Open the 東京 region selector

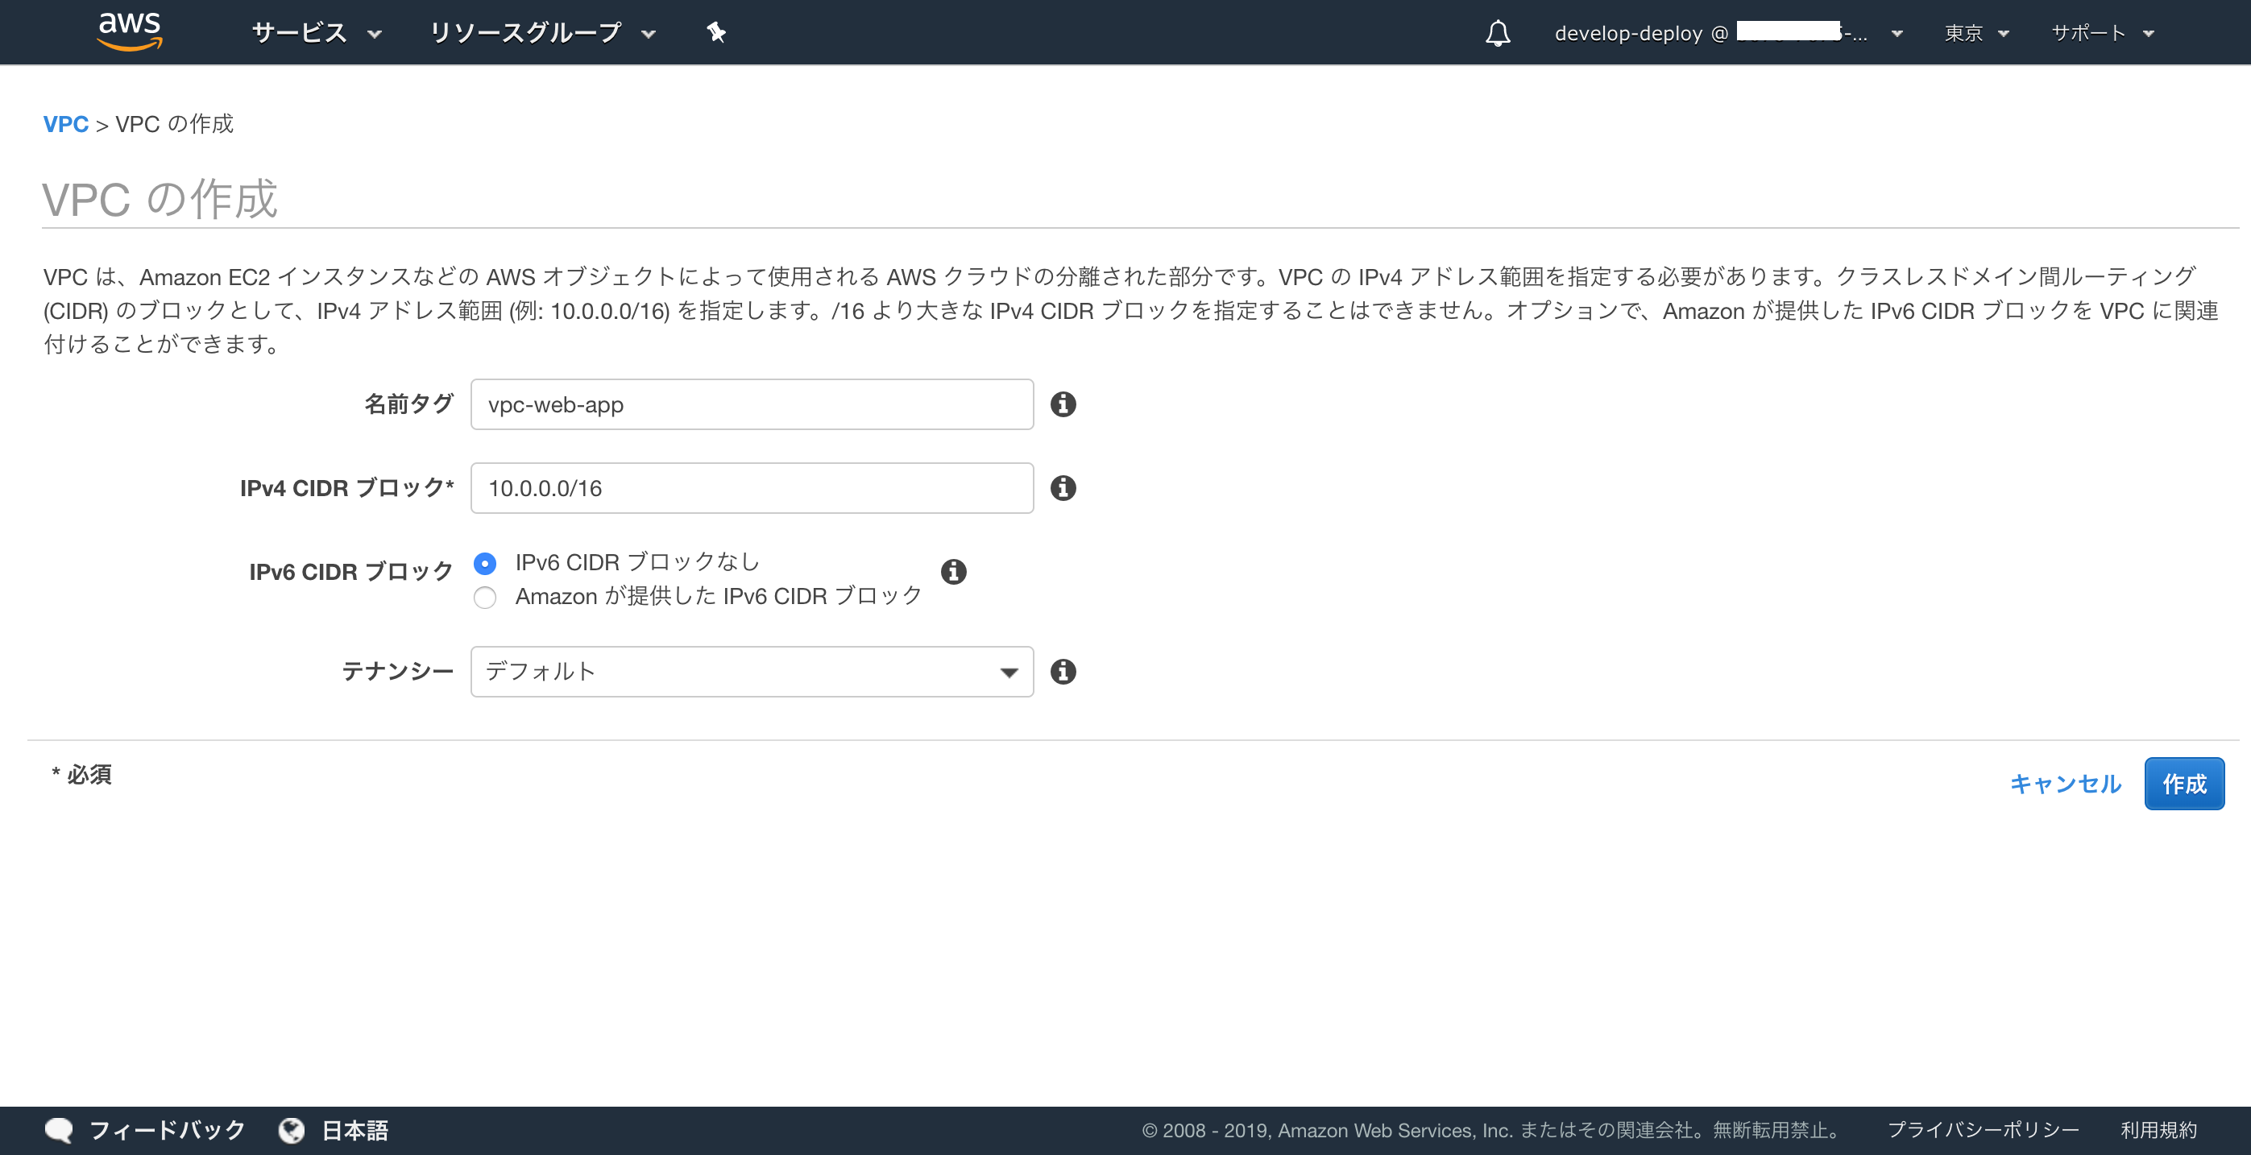pos(1975,33)
